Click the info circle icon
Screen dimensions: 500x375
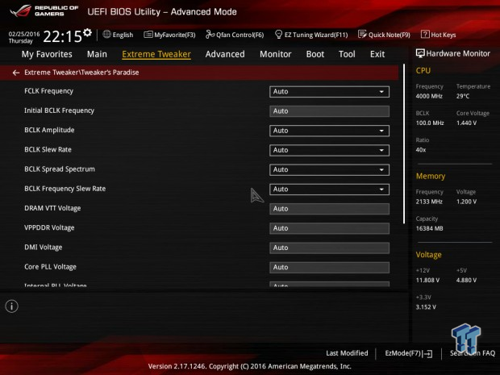pos(12,306)
